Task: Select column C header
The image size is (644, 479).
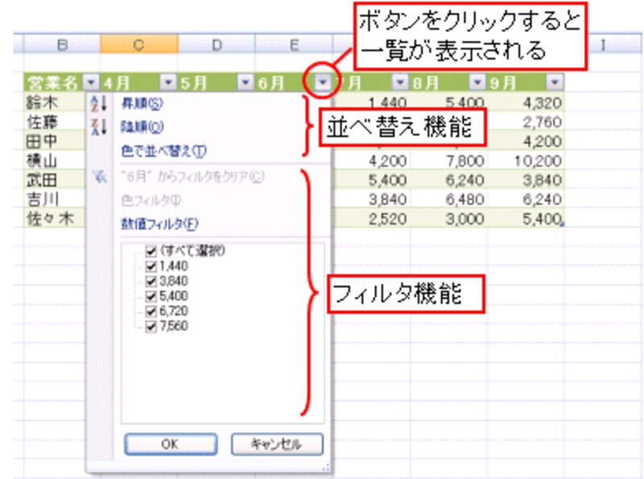Action: [x=138, y=44]
